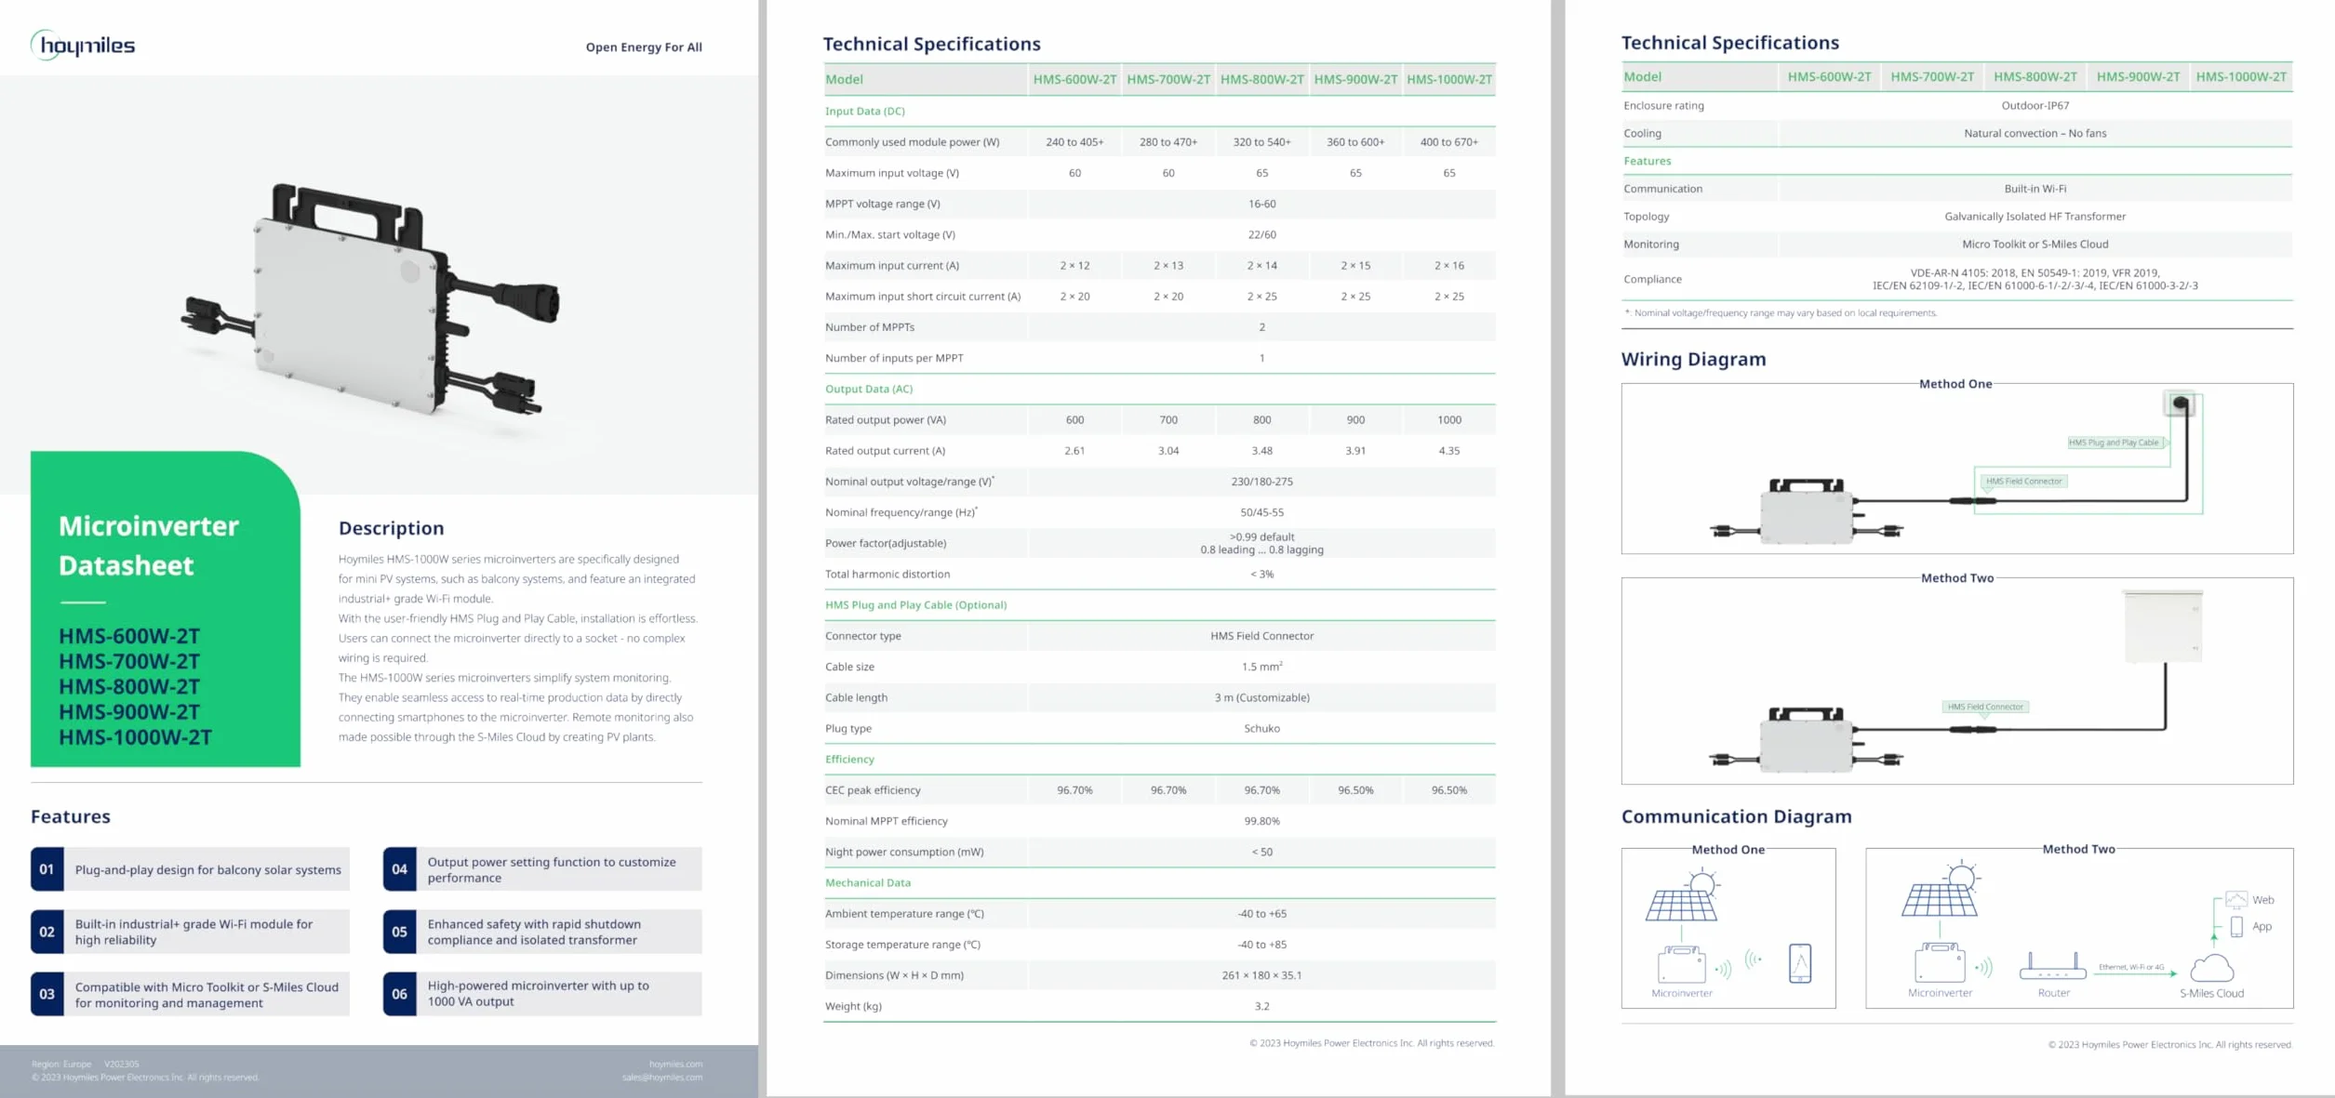Click the "Outdoor-IP67" enclosure rating value
2335x1098 pixels.
pos(2035,105)
